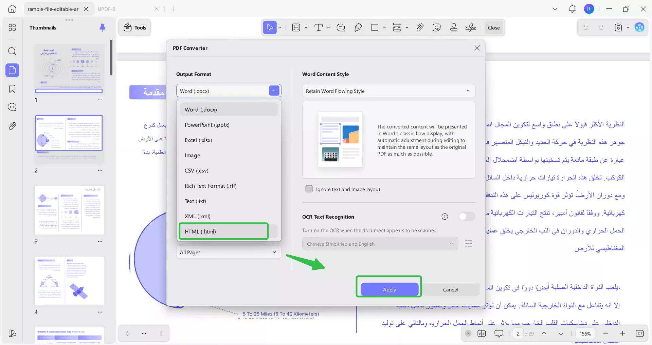Open the UPDF AI assistant icon
The height and width of the screenshot is (345, 652).
[x=640, y=27]
